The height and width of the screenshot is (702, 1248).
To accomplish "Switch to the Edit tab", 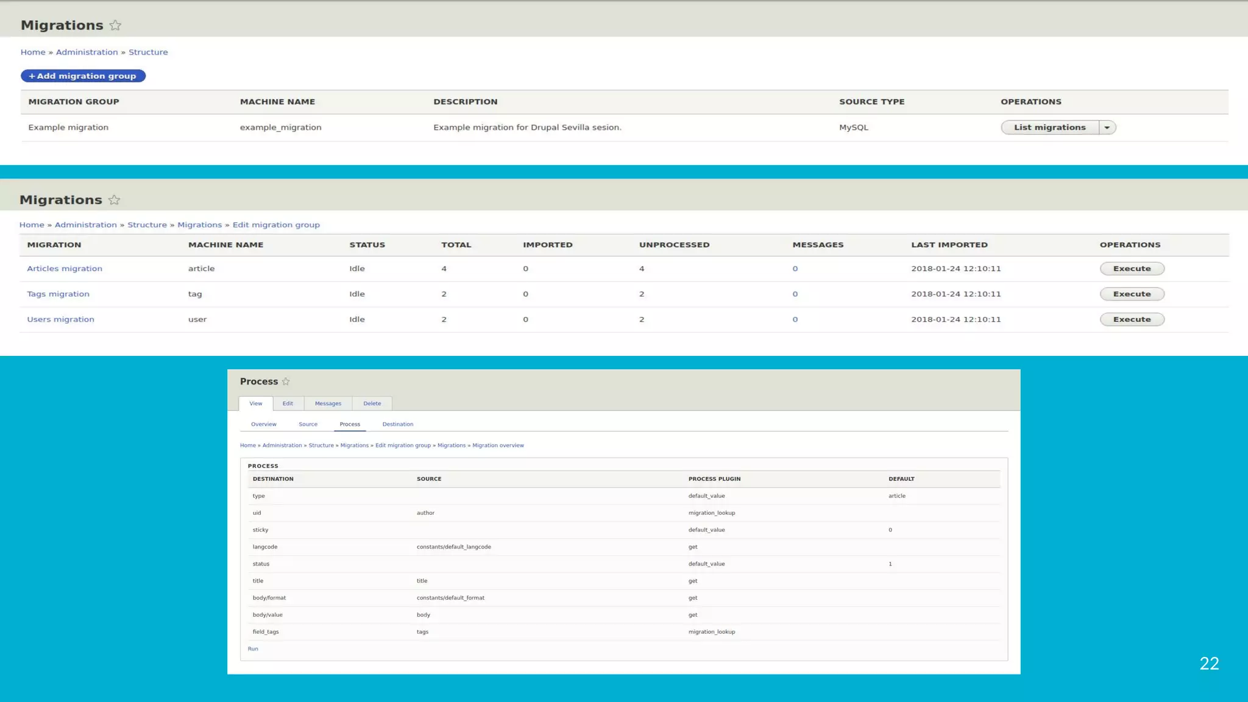I will point(288,403).
